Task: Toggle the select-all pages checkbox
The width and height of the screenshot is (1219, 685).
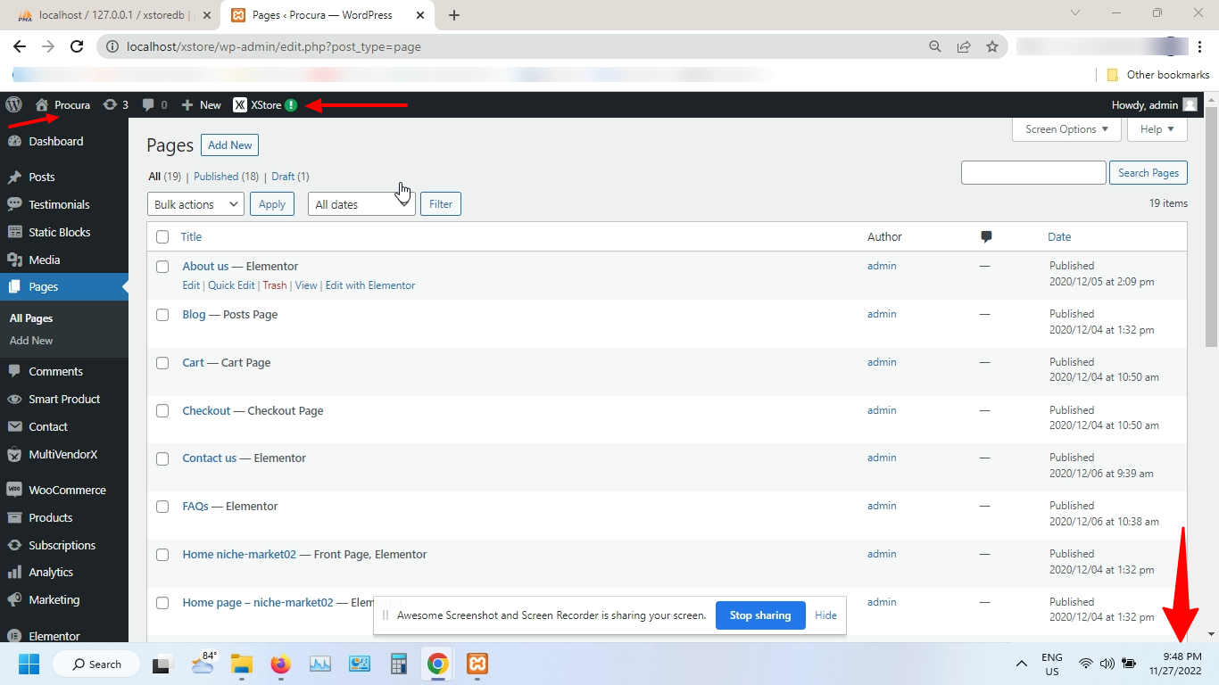Action: (x=162, y=236)
